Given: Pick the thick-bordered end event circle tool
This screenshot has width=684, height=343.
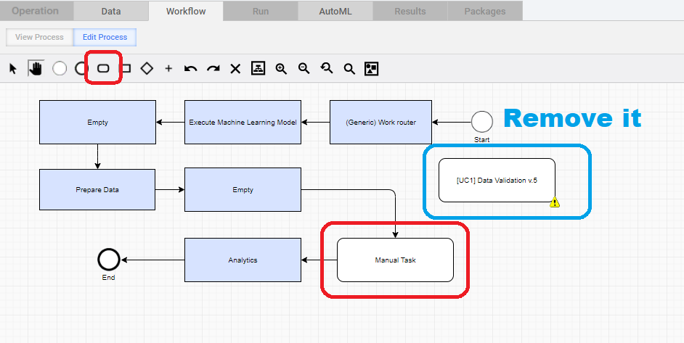Looking at the screenshot, I should 81,68.
